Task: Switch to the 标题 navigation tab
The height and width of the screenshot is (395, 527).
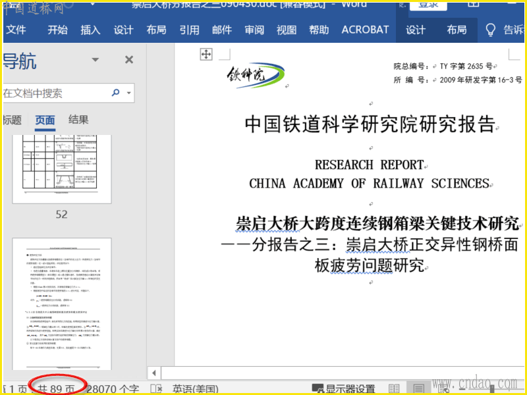Action: (12, 120)
